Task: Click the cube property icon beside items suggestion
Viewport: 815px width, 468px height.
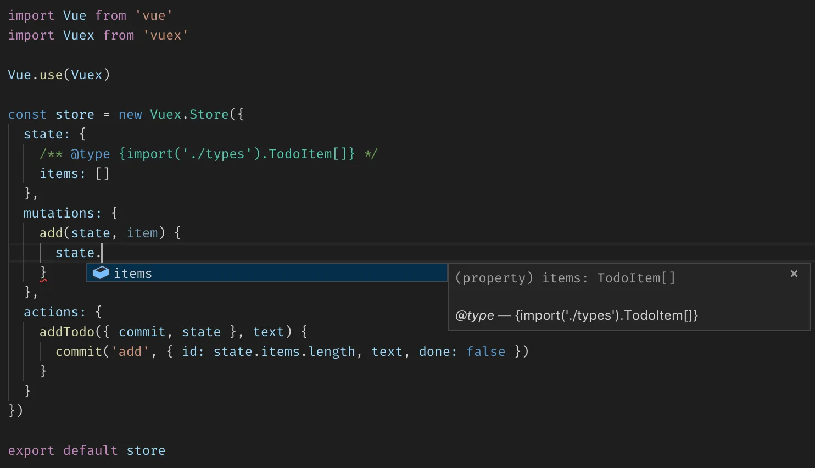Action: tap(101, 273)
